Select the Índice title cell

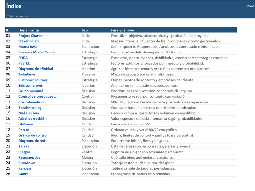click(14, 6)
